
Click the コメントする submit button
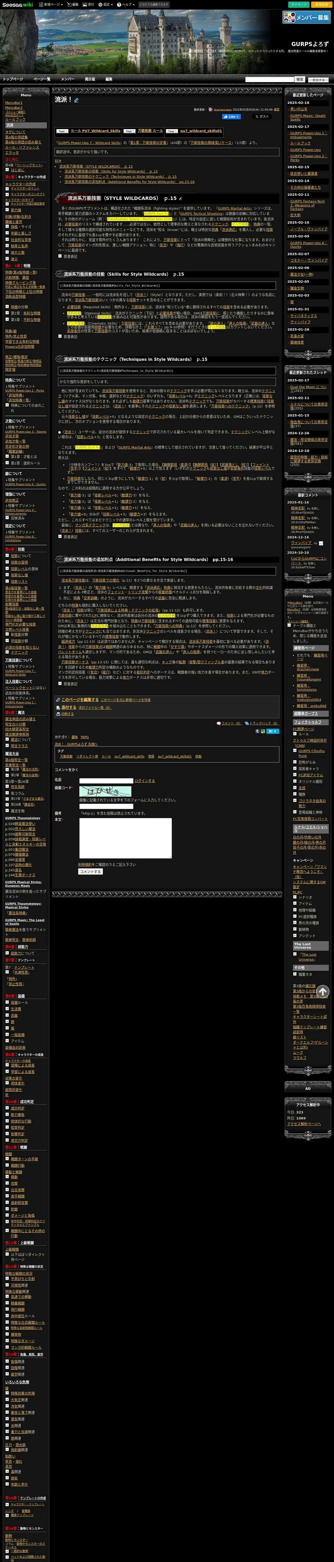90,871
